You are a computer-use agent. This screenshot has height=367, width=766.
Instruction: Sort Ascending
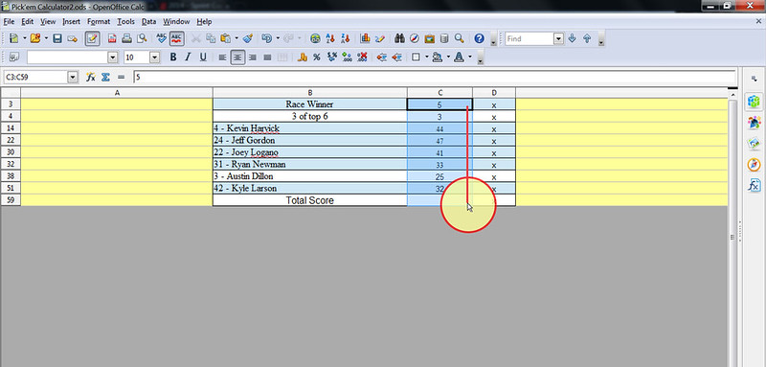pos(330,38)
